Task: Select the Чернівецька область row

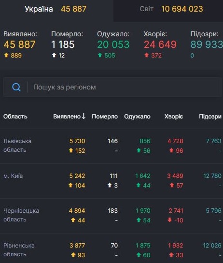Action: (x=111, y=216)
